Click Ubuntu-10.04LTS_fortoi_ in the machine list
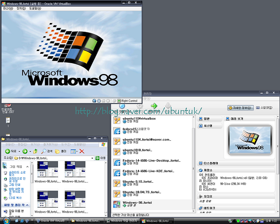Screen dimensions: 280x224 152,194
